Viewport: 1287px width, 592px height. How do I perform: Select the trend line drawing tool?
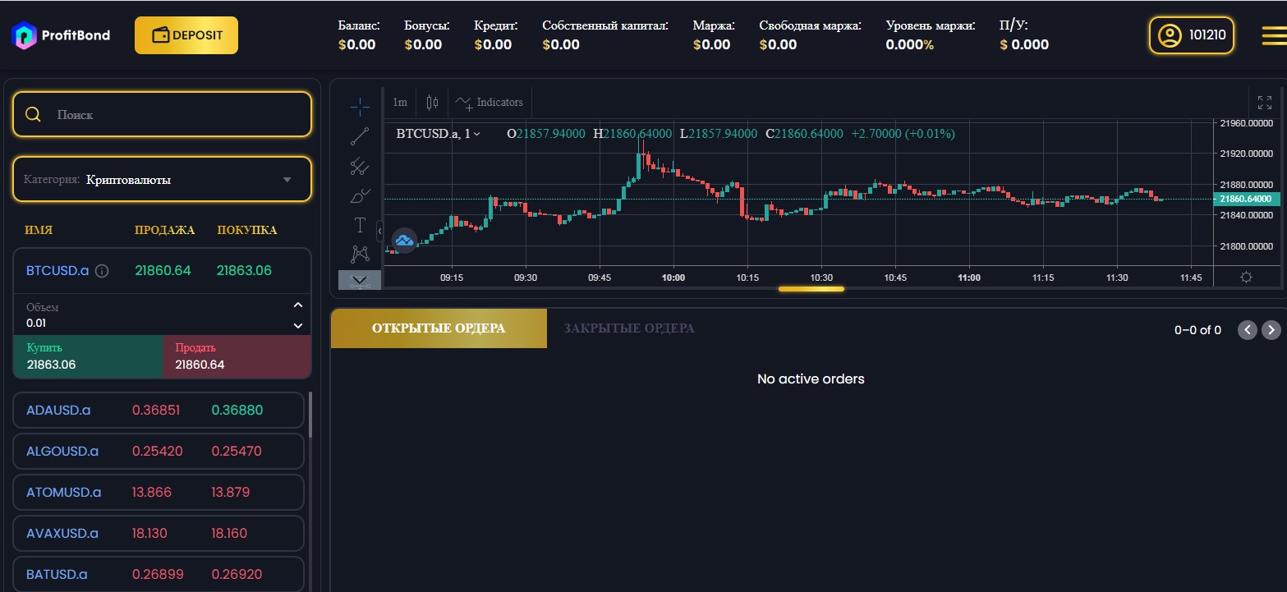click(360, 137)
